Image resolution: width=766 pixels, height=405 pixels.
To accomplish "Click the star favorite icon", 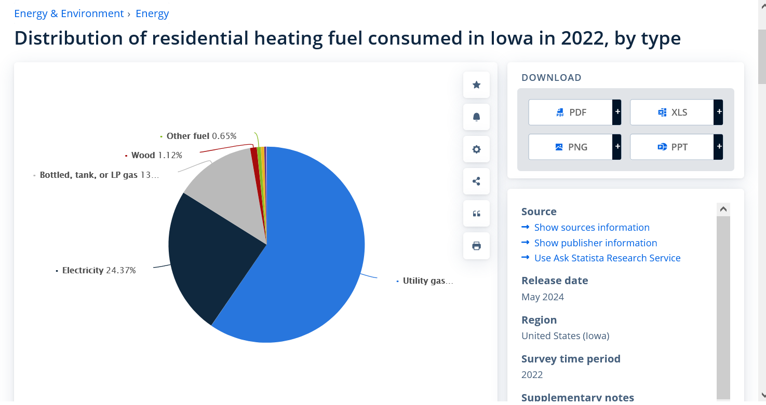I will tap(476, 85).
